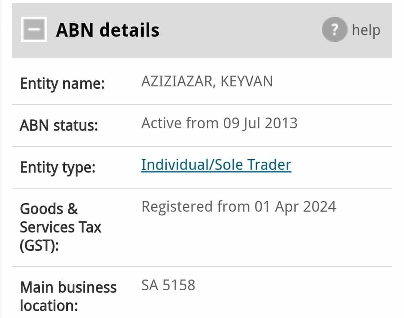Click the (GST) abbreviation text
404x318 pixels.
(x=39, y=246)
